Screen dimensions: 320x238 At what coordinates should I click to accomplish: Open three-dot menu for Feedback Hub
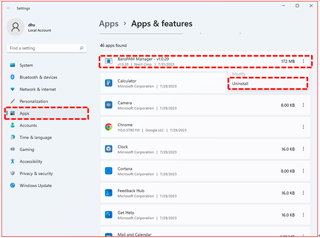tap(303, 193)
